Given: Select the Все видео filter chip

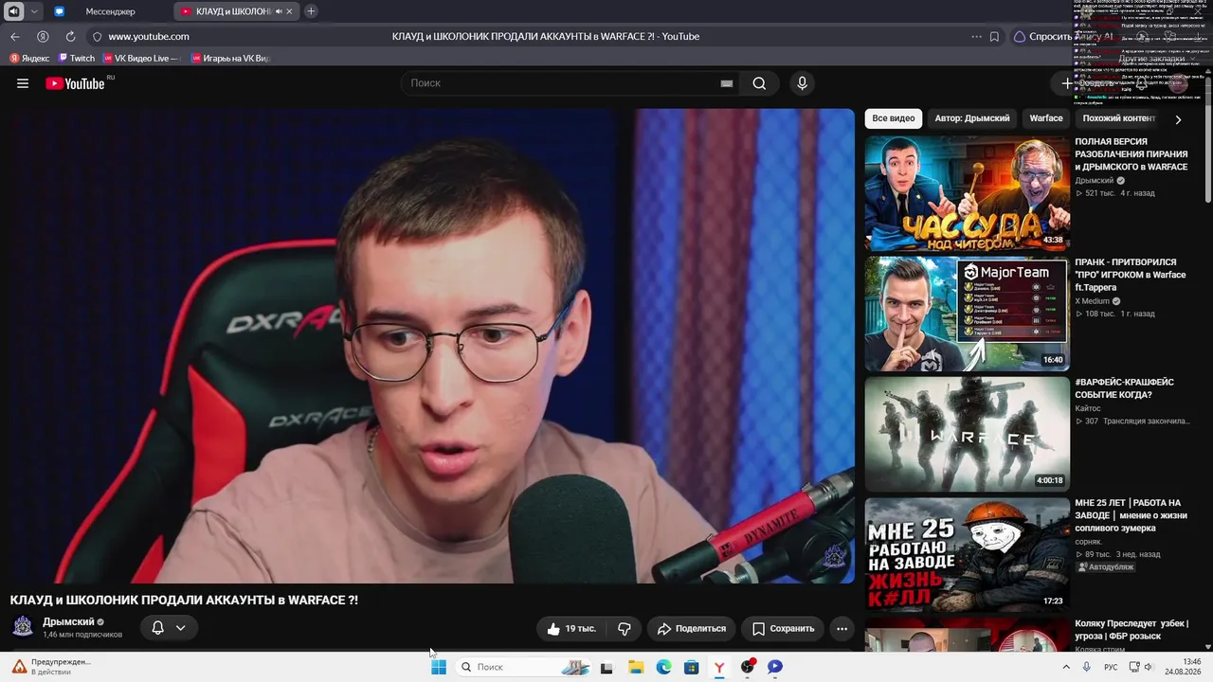Looking at the screenshot, I should [894, 118].
